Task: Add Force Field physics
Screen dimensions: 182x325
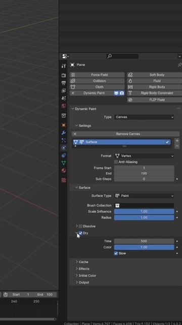Action: pos(97,75)
